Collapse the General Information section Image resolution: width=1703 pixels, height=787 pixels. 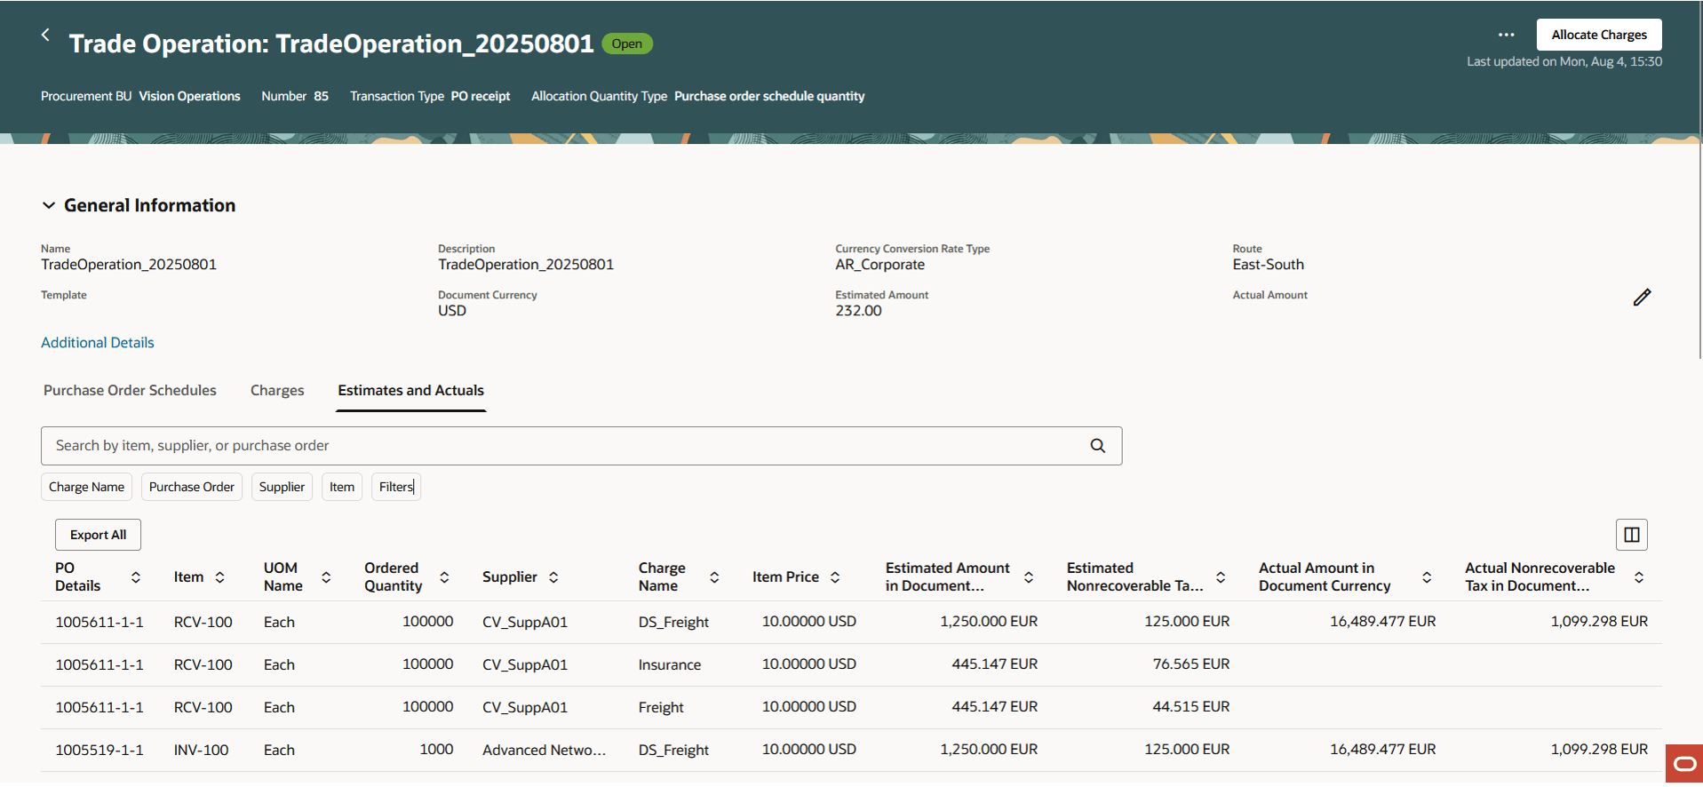(x=49, y=205)
